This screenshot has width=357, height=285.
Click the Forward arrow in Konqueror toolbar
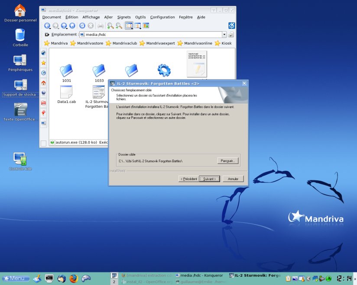pos(55,26)
